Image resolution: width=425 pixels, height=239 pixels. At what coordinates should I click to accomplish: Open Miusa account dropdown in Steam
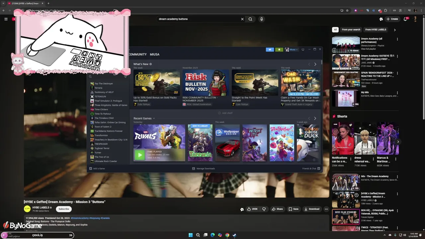pyautogui.click(x=292, y=49)
